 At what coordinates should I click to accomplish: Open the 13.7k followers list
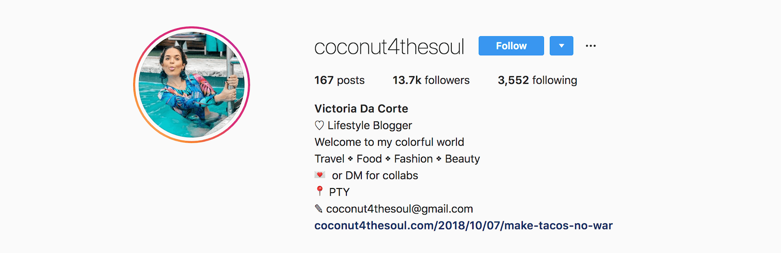pos(431,80)
